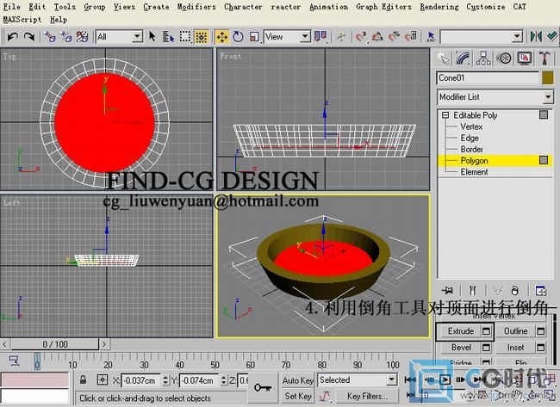Click the Bevel button
This screenshot has height=407, width=560.
click(461, 348)
